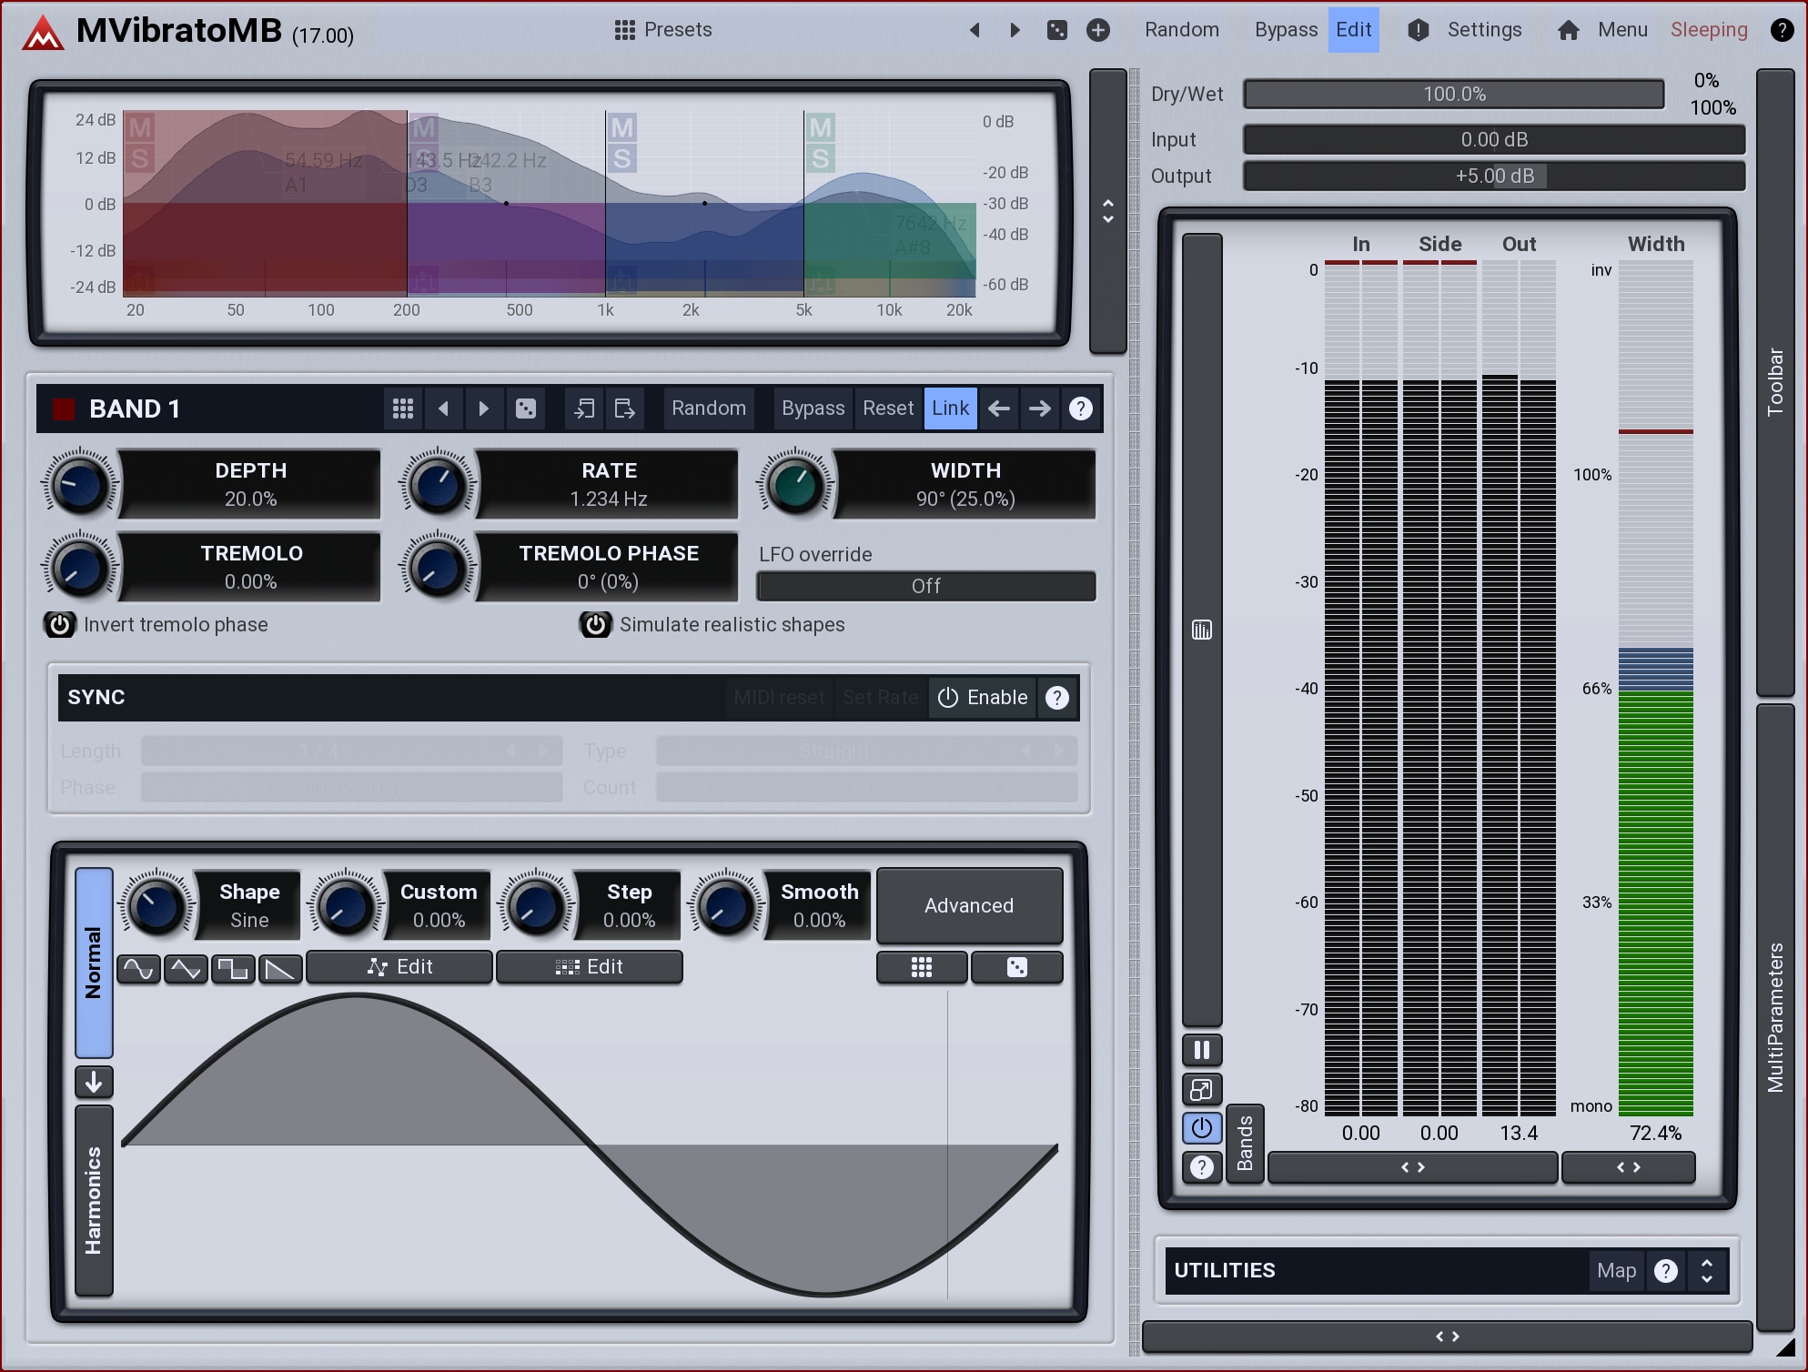Select the square wave shape icon
This screenshot has height=1372, width=1808.
(x=233, y=969)
